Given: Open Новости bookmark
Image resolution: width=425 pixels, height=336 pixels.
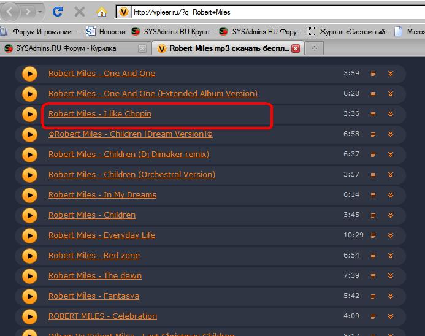Looking at the screenshot, I should [x=105, y=32].
